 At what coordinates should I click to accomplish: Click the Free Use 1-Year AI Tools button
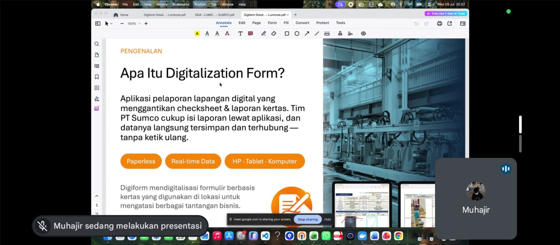[x=446, y=14]
